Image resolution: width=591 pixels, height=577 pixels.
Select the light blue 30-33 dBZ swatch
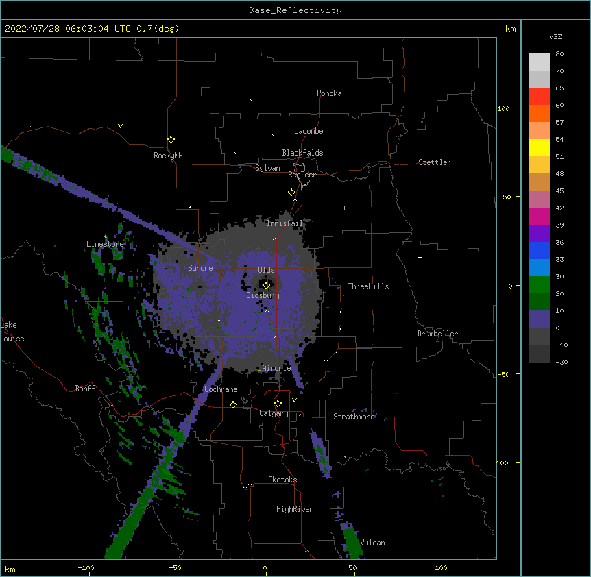tap(539, 268)
